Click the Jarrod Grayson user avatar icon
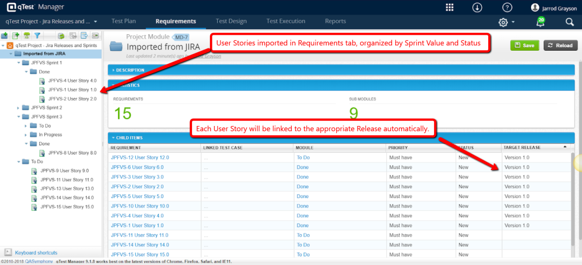 (x=535, y=7)
